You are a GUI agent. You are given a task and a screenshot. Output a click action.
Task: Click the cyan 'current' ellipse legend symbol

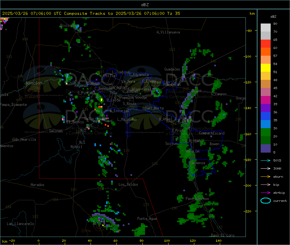266,201
